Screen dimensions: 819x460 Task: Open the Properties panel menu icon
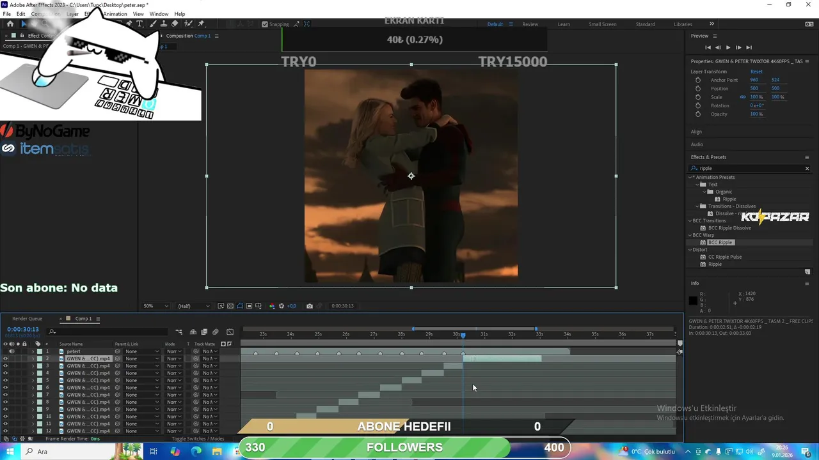pos(807,61)
